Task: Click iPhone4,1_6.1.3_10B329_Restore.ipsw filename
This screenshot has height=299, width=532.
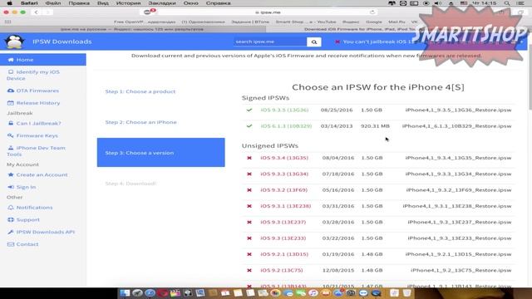Action: [456, 125]
